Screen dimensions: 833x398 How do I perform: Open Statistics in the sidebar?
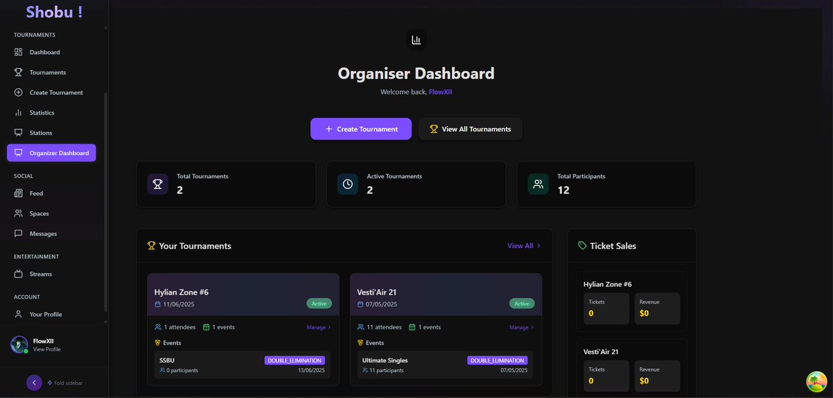point(51,113)
